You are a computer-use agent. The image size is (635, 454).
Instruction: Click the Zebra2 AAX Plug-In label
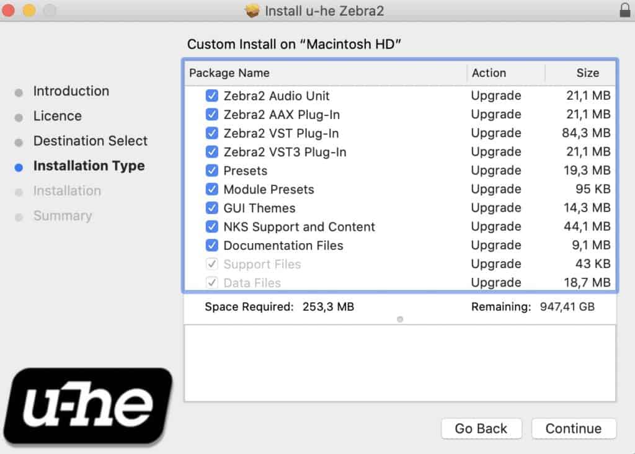[x=282, y=115]
